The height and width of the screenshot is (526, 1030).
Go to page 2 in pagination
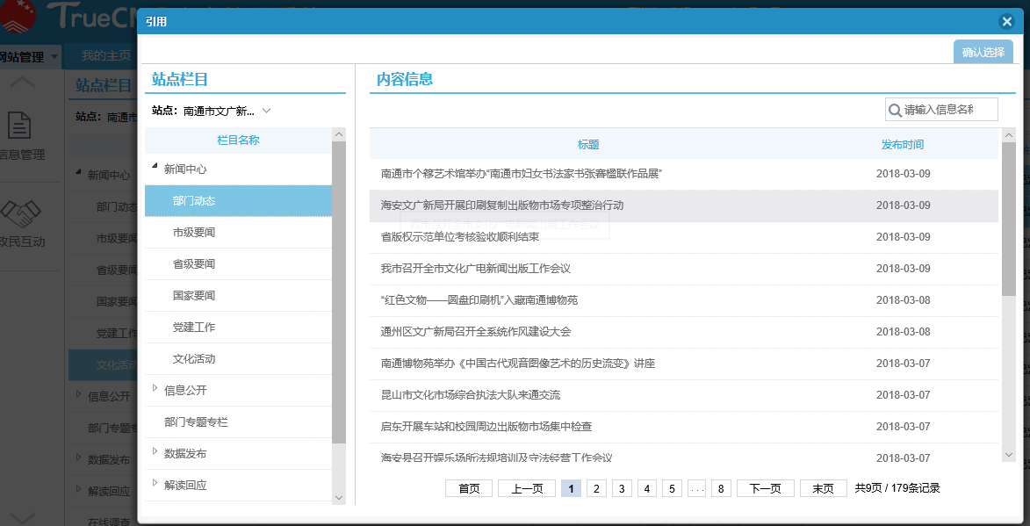(596, 488)
